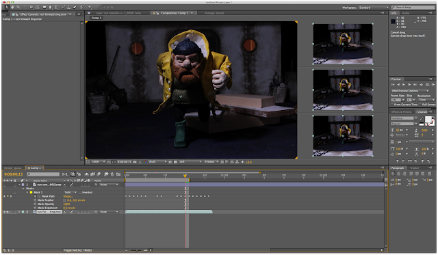Toggle the preview audio mute icon

point(421,85)
